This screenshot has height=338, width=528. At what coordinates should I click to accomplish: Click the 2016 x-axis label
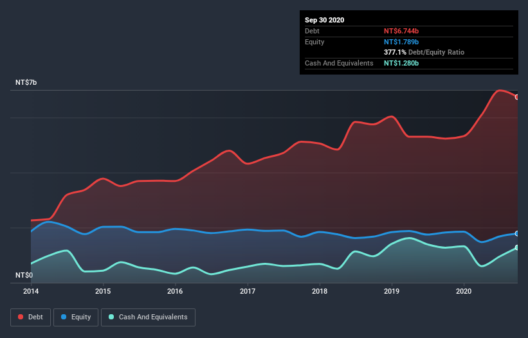click(175, 291)
